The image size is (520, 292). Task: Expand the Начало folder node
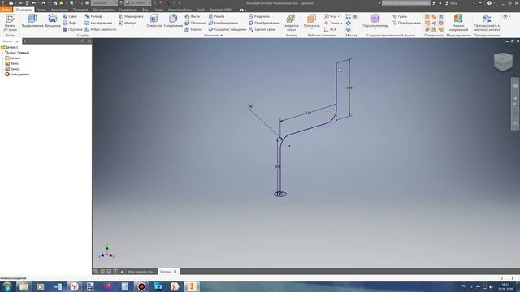(2, 58)
